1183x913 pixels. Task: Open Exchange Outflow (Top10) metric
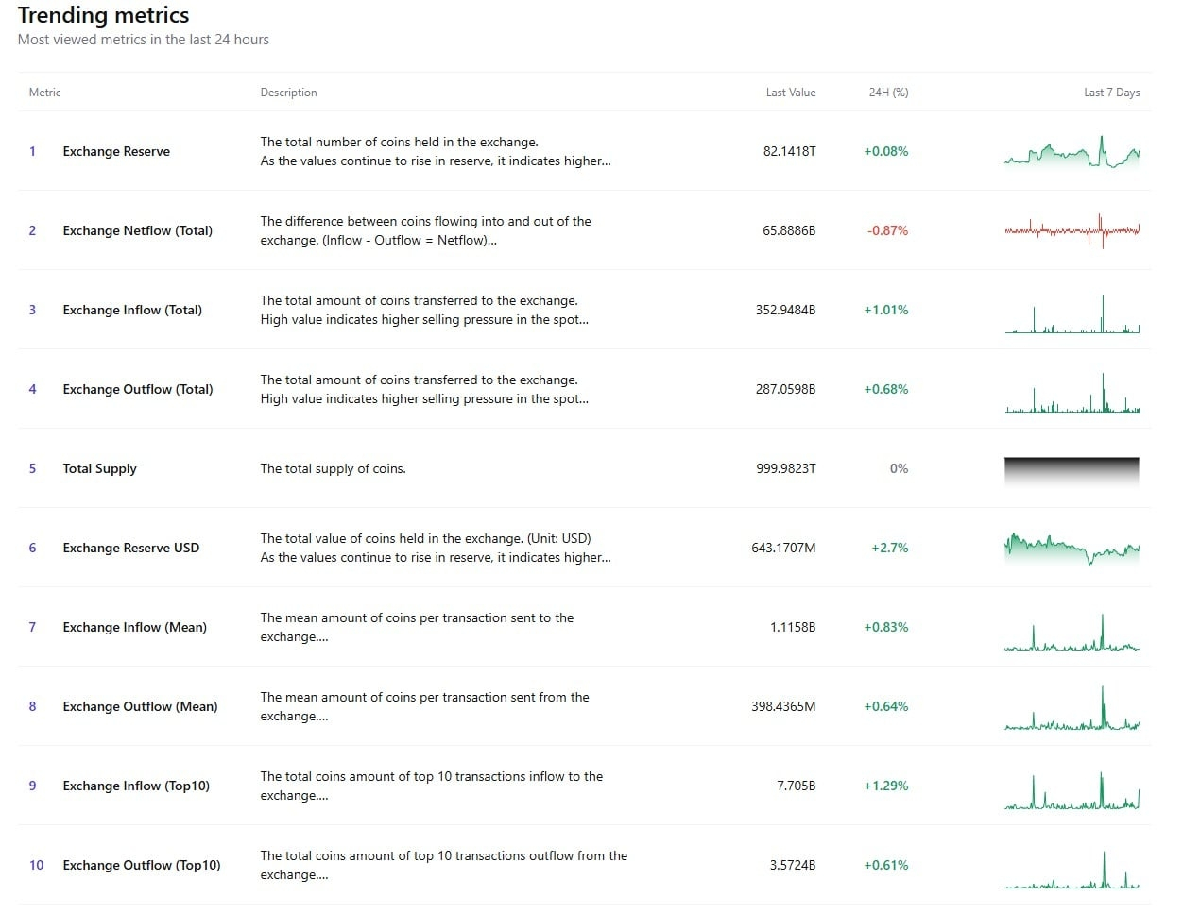(x=141, y=865)
